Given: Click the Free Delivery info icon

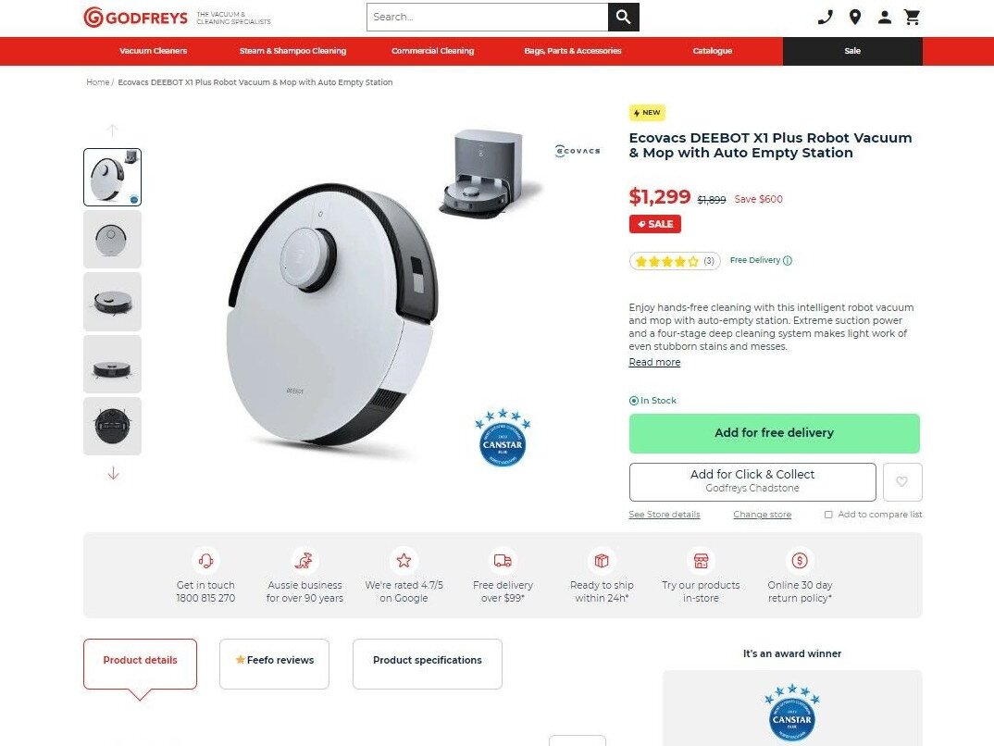Looking at the screenshot, I should pos(788,260).
